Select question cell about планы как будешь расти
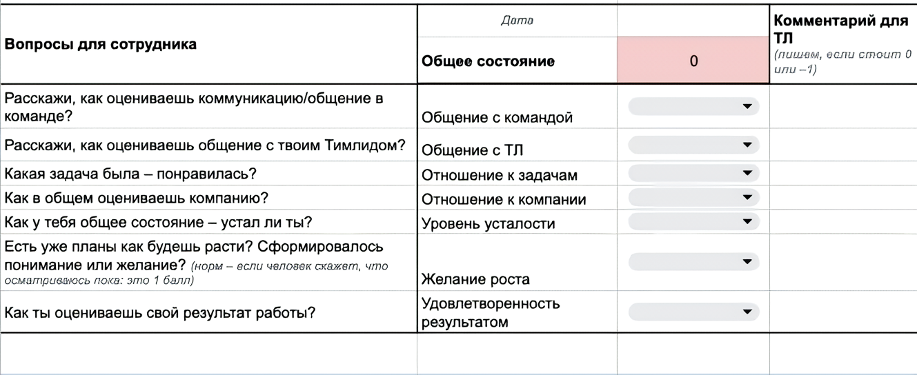Viewport: 917px width, 375px height. pos(208,263)
